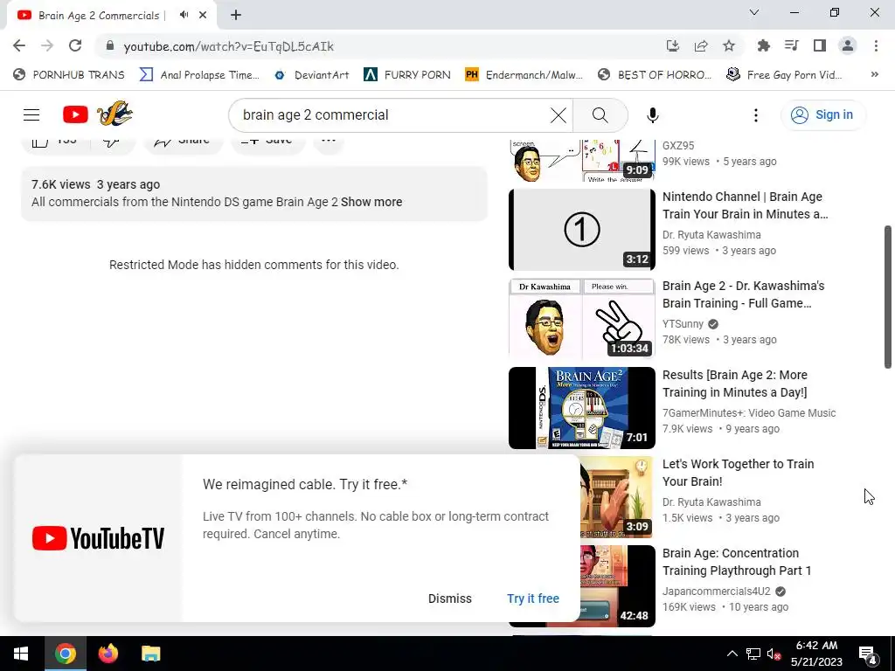Mute the tab audio speaker icon

(x=184, y=15)
